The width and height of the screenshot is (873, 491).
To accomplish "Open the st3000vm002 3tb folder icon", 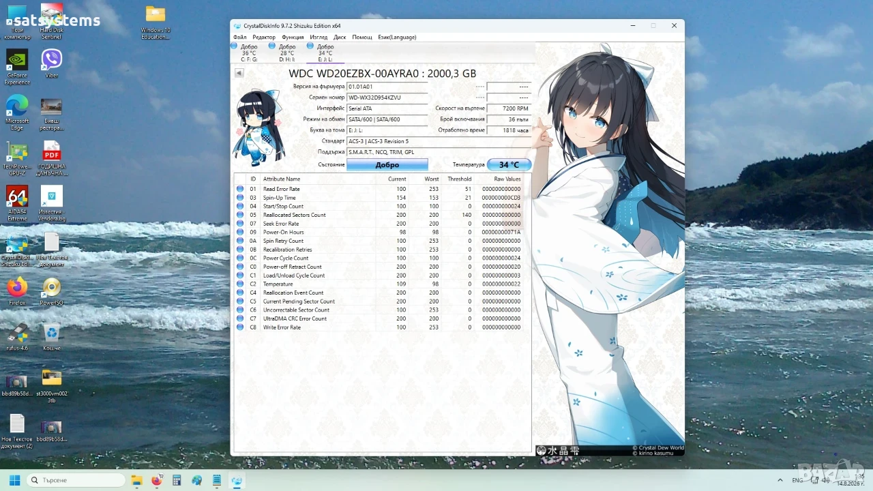I will click(x=52, y=385).
